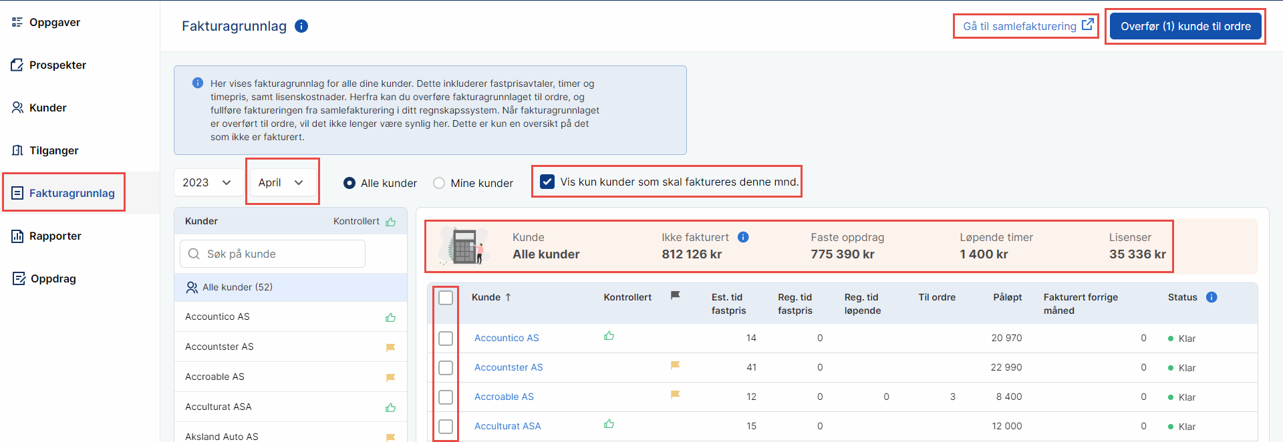Tick the checkbox for Accroable AS row
1283x442 pixels.
pyautogui.click(x=446, y=397)
